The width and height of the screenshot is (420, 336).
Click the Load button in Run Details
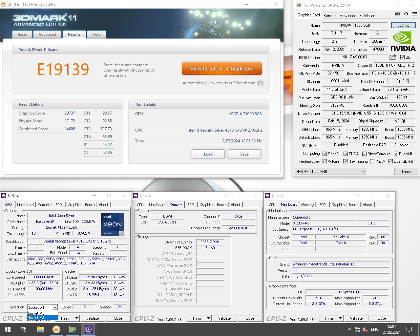pos(208,154)
